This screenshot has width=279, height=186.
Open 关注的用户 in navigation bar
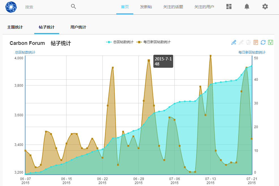(x=204, y=7)
